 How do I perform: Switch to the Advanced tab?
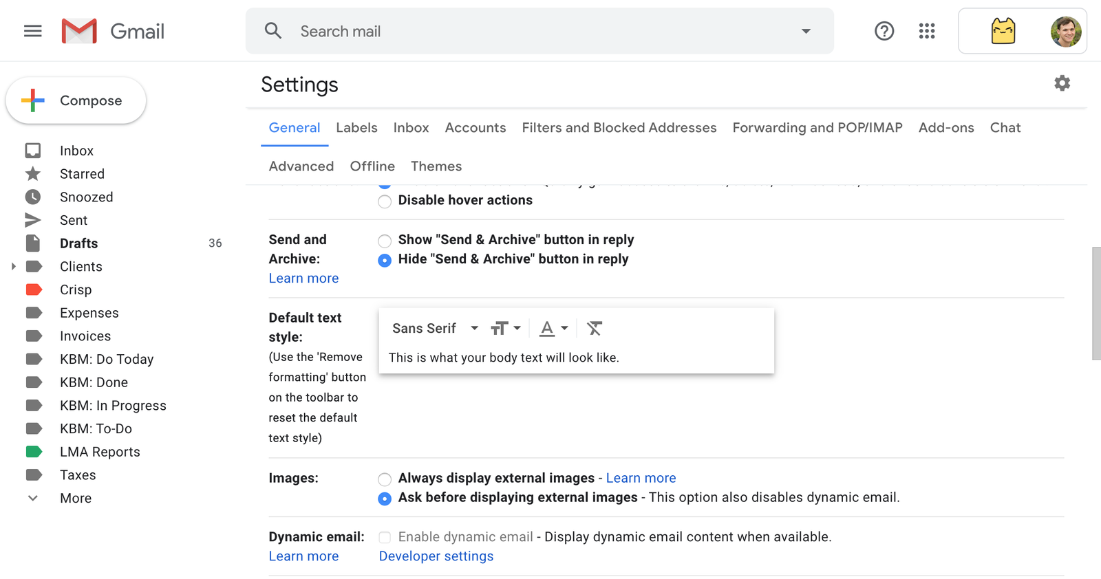click(x=301, y=166)
